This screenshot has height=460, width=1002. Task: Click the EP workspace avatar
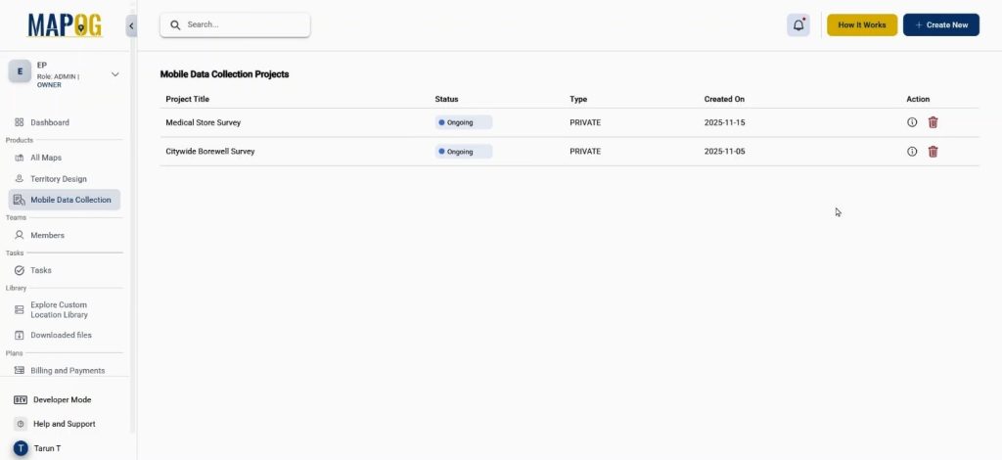[x=20, y=71]
